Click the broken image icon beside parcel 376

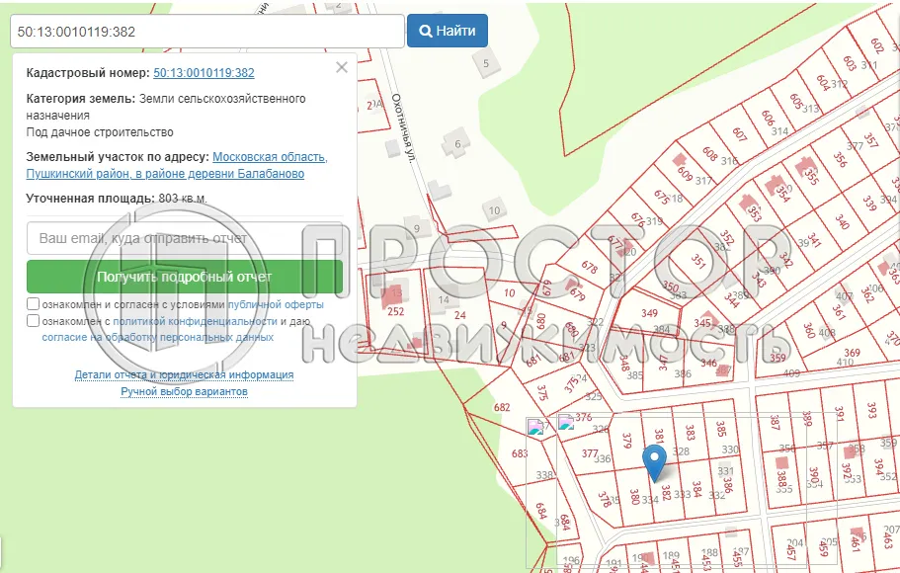pyautogui.click(x=566, y=422)
